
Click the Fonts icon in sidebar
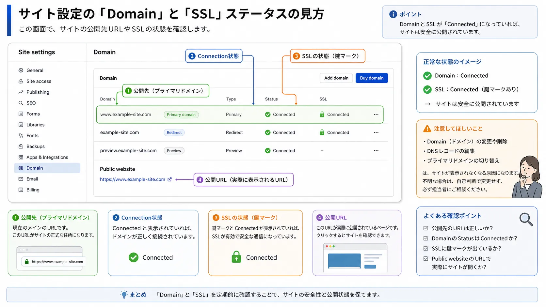[x=21, y=136]
